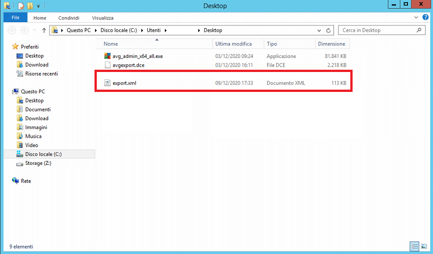Viewport: 433px width, 254px height.
Task: Open Download under Questo PC
Action: coord(37,118)
